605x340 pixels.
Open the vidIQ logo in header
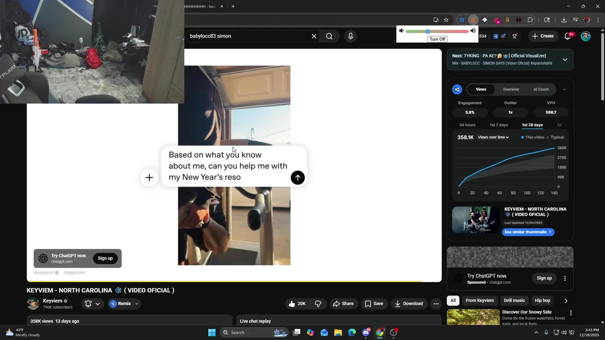(x=495, y=36)
